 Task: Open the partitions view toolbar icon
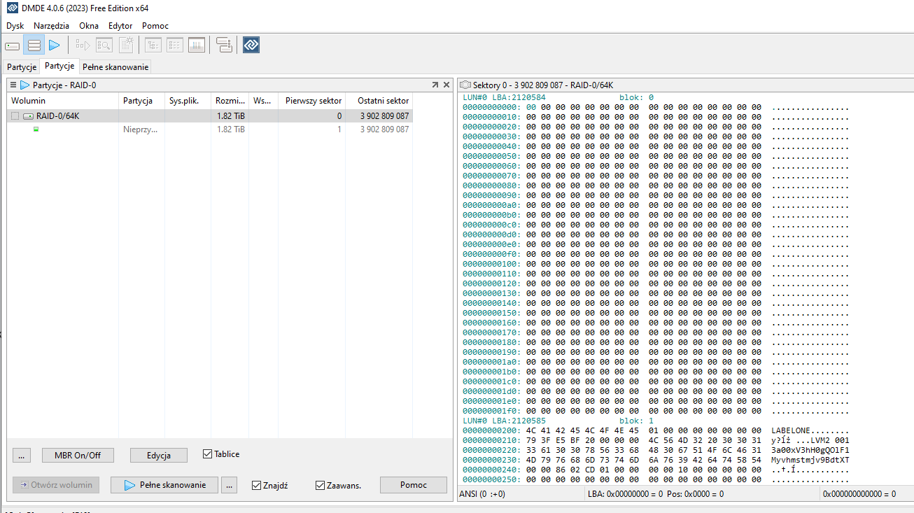click(34, 45)
